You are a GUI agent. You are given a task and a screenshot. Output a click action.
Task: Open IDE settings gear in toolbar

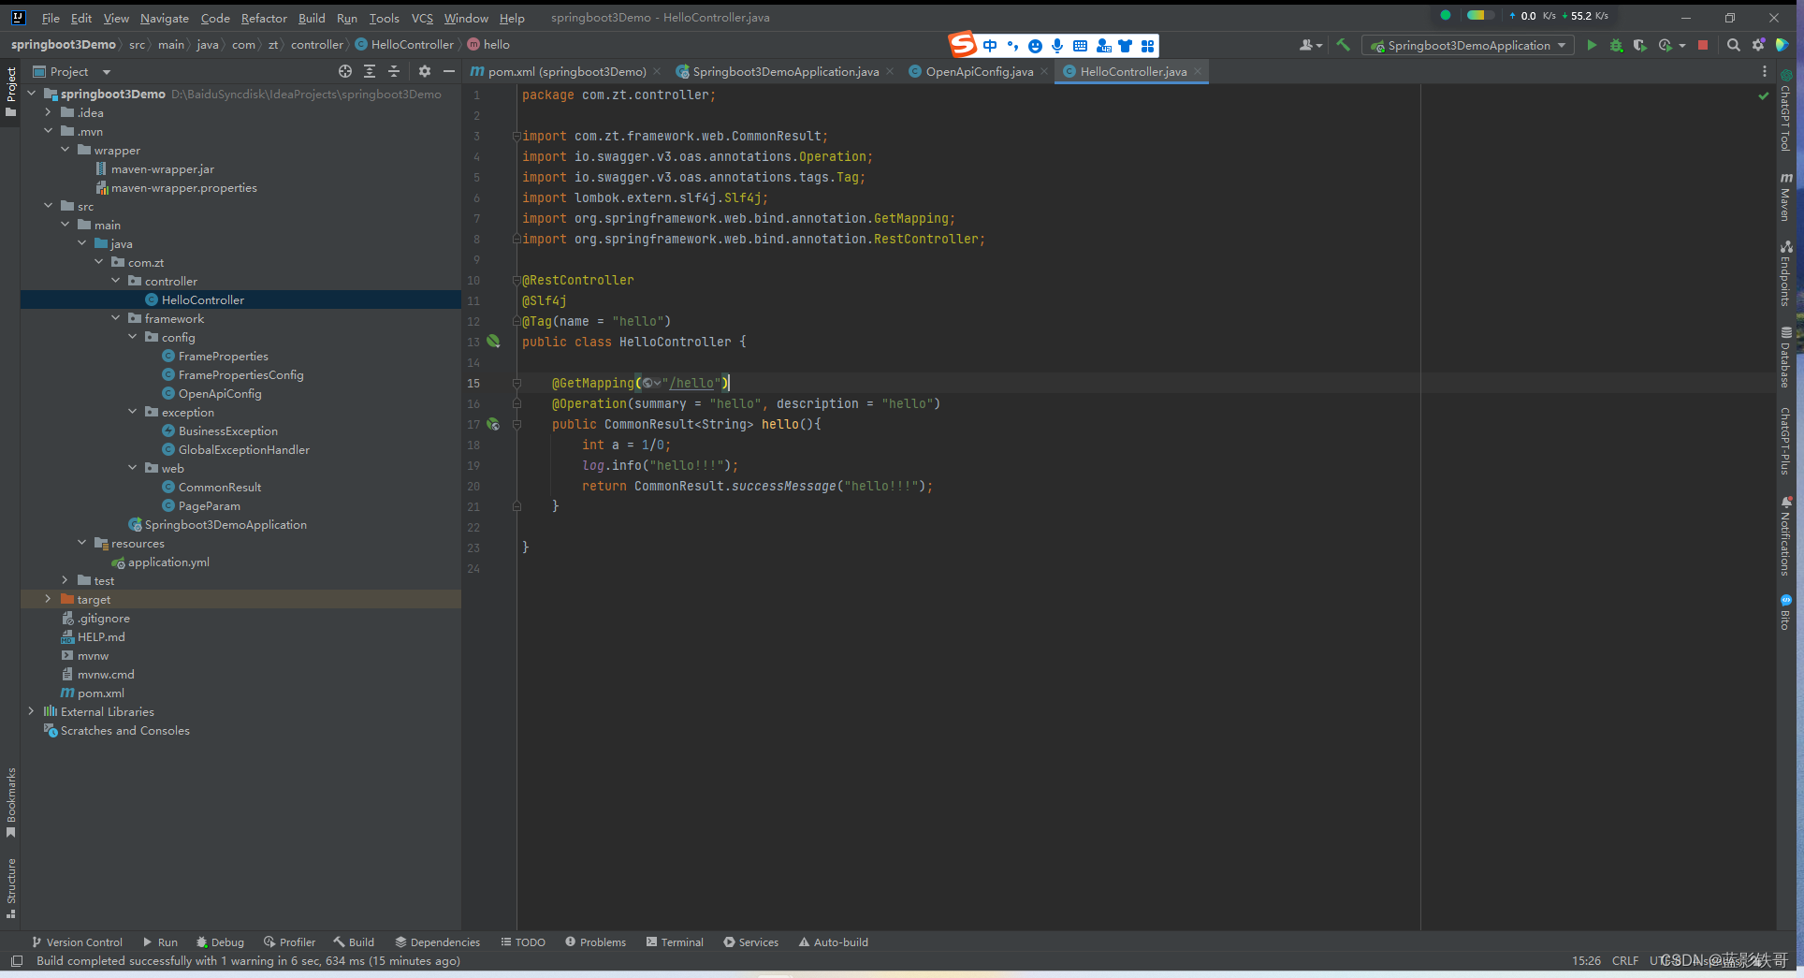point(1758,45)
